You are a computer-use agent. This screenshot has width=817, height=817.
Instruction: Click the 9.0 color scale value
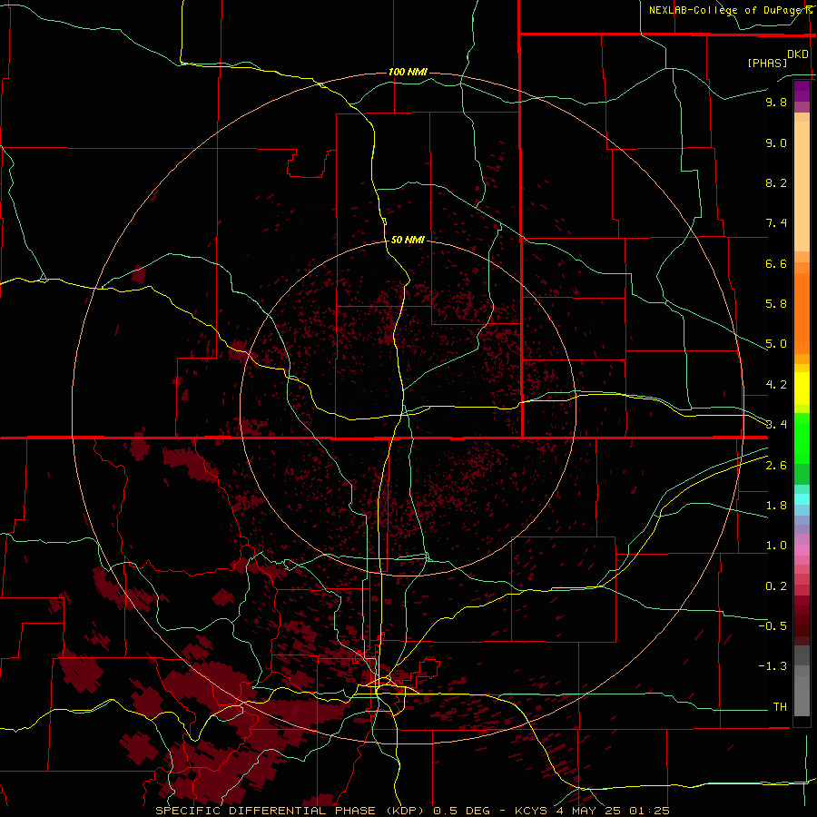click(776, 143)
